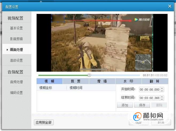This screenshot has width=176, height=131.
Task: Open 编码设置 in the sidebar
Action: 16,93
